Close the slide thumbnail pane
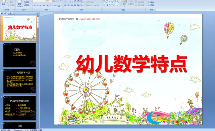This screenshot has width=215, height=131. (37, 13)
